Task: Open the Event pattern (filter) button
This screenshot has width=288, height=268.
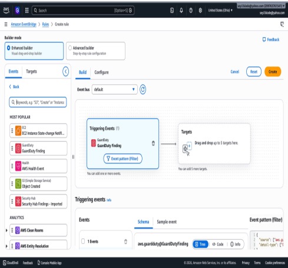Action: (123, 159)
